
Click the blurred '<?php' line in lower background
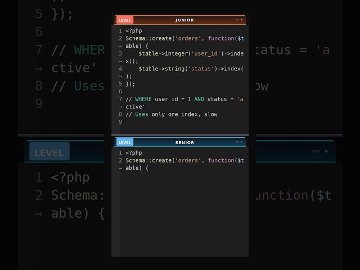coord(70,178)
